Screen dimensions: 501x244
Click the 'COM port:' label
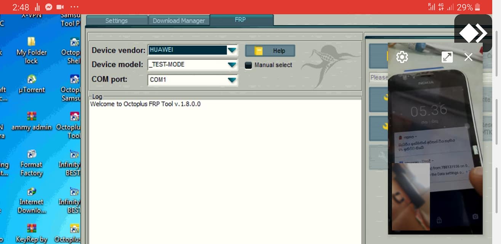click(110, 80)
